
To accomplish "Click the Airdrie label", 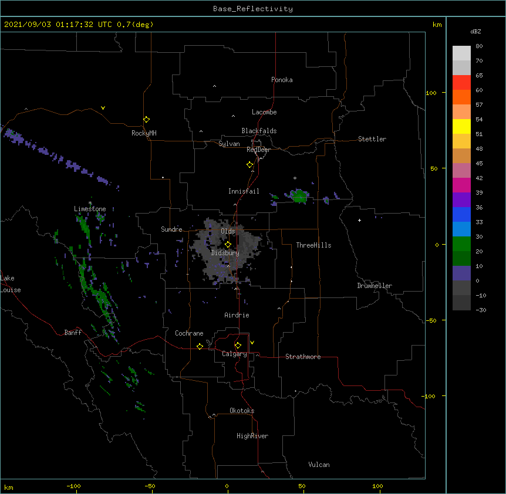I will (237, 315).
